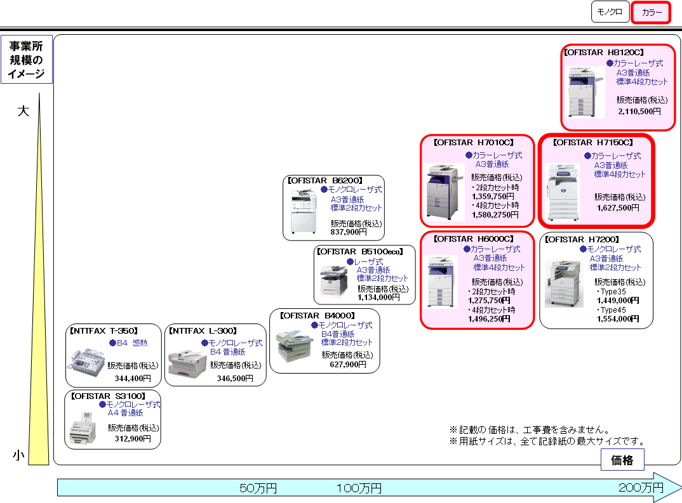Viewport: 682px width, 503px height.
Task: Click the 1,359,750円 price
Action: point(493,197)
